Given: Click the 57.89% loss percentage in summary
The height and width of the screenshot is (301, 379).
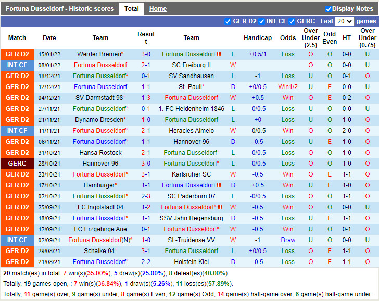Looking at the screenshot, I should click(218, 284).
